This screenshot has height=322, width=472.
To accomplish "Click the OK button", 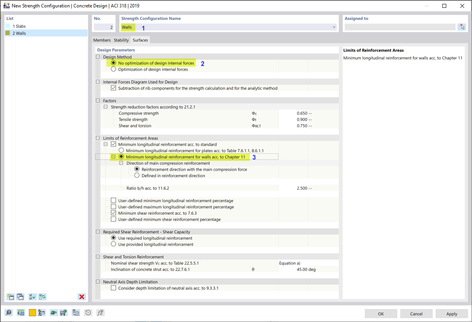I will coord(381,313).
